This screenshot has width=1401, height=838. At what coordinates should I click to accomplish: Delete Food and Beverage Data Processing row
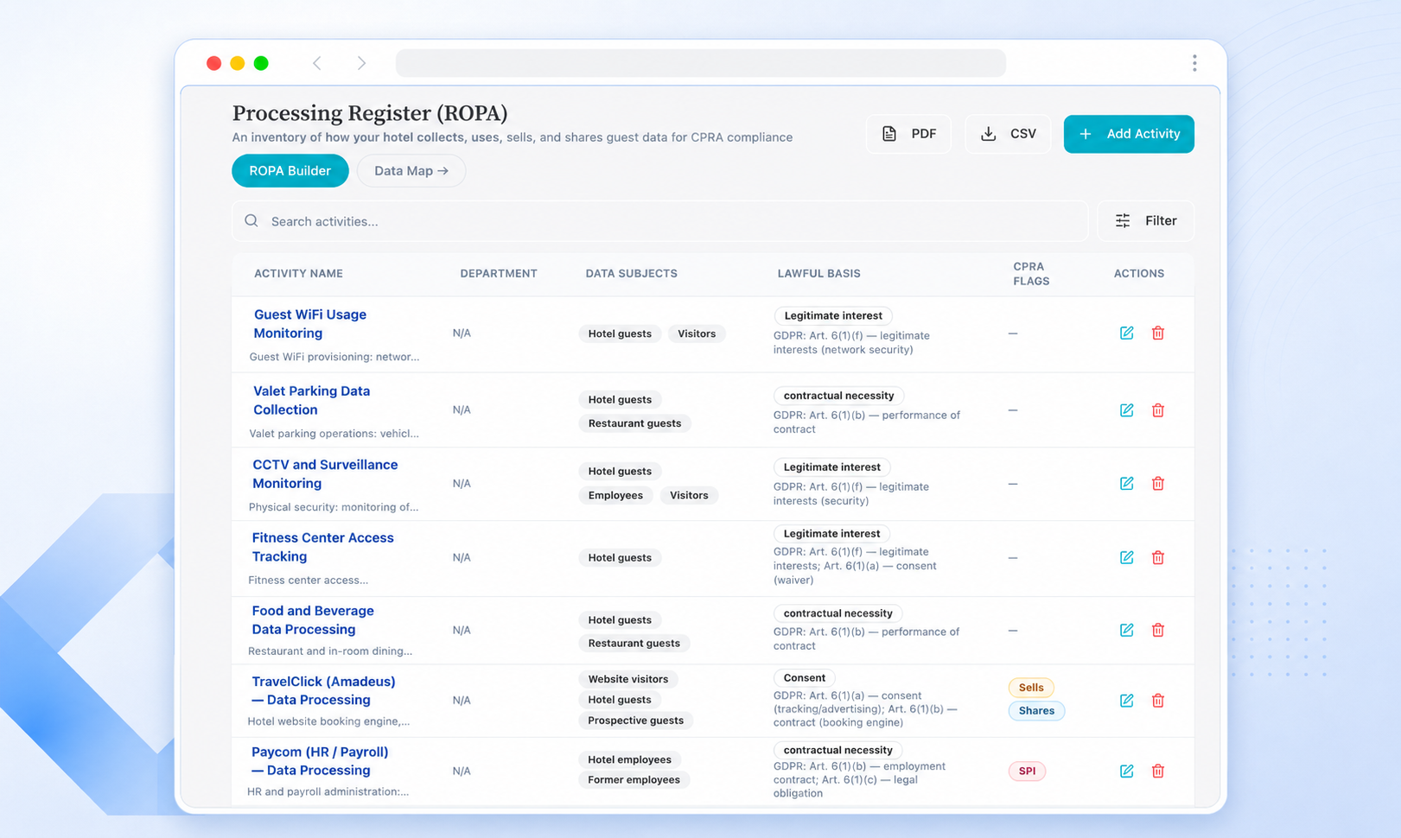tap(1158, 630)
